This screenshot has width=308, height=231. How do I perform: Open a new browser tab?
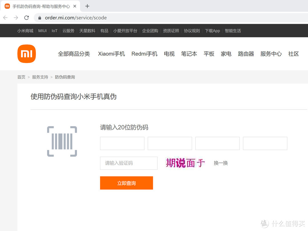(x=87, y=6)
